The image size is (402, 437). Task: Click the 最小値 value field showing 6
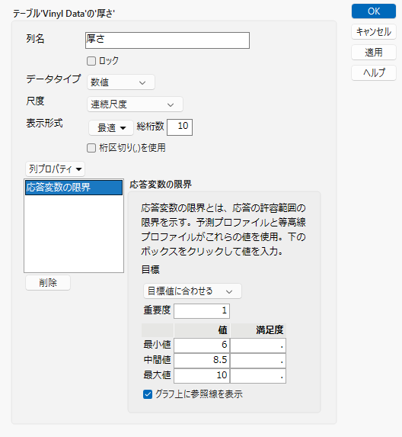coord(202,345)
